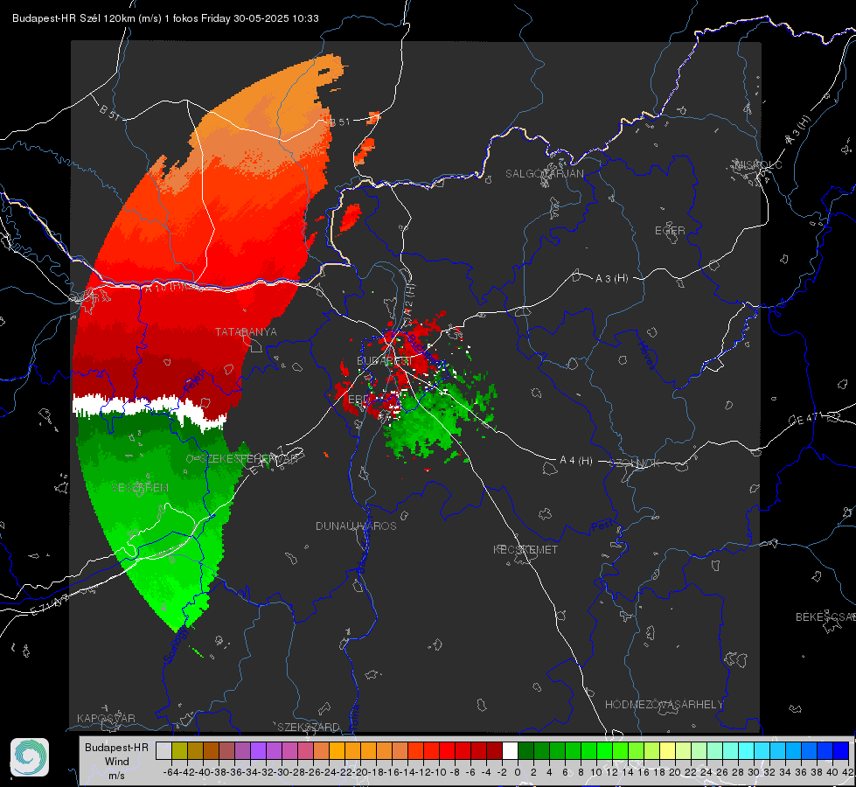The image size is (856, 787).
Task: Click the Pest county label
Action: (x=602, y=526)
